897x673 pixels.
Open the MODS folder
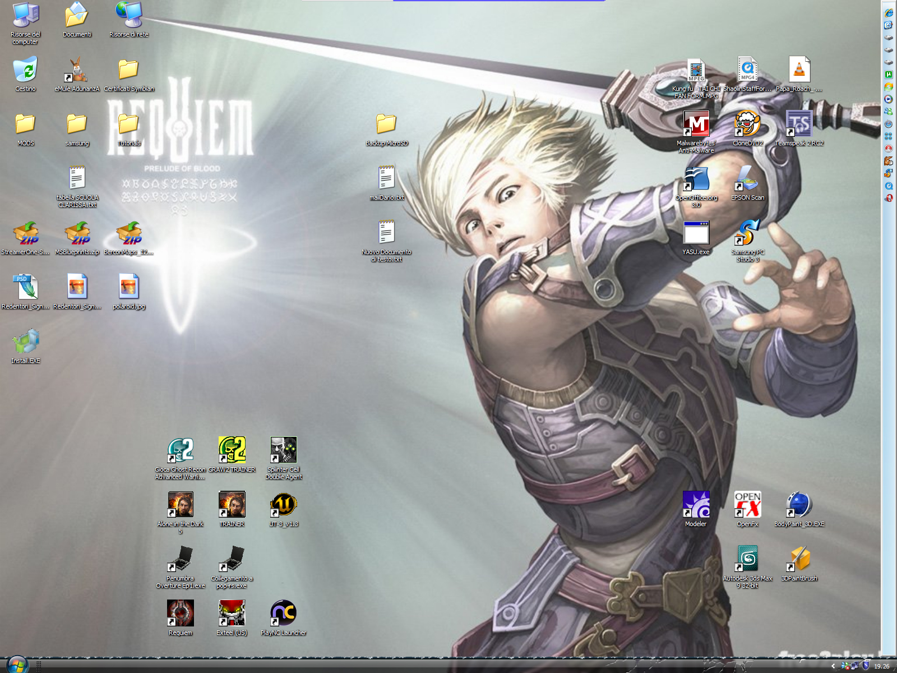25,130
